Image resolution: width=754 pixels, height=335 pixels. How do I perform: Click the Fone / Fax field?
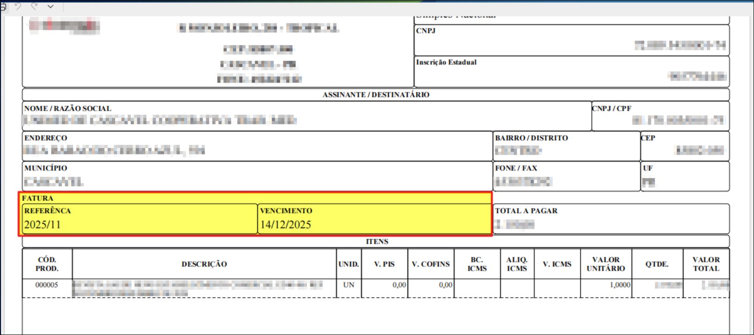coord(566,176)
